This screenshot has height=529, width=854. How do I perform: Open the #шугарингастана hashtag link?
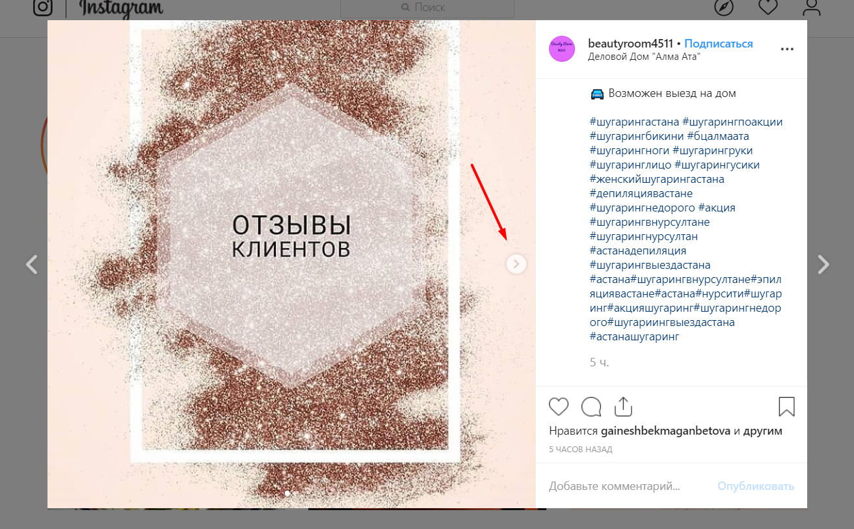634,122
